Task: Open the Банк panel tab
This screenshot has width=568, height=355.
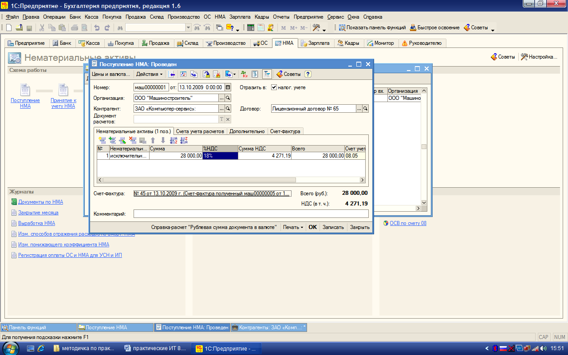Action: point(62,43)
